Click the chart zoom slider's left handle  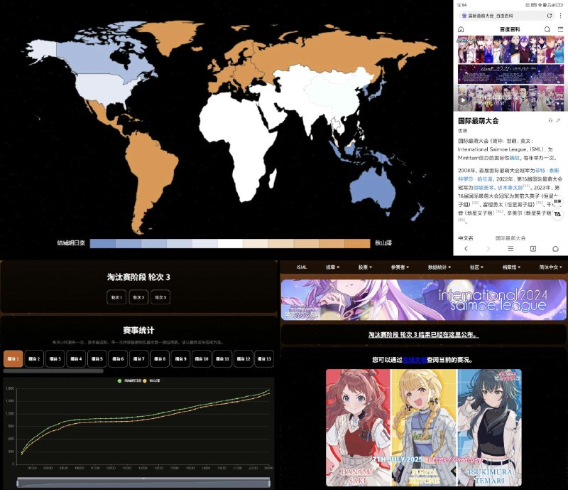[x=17, y=483]
